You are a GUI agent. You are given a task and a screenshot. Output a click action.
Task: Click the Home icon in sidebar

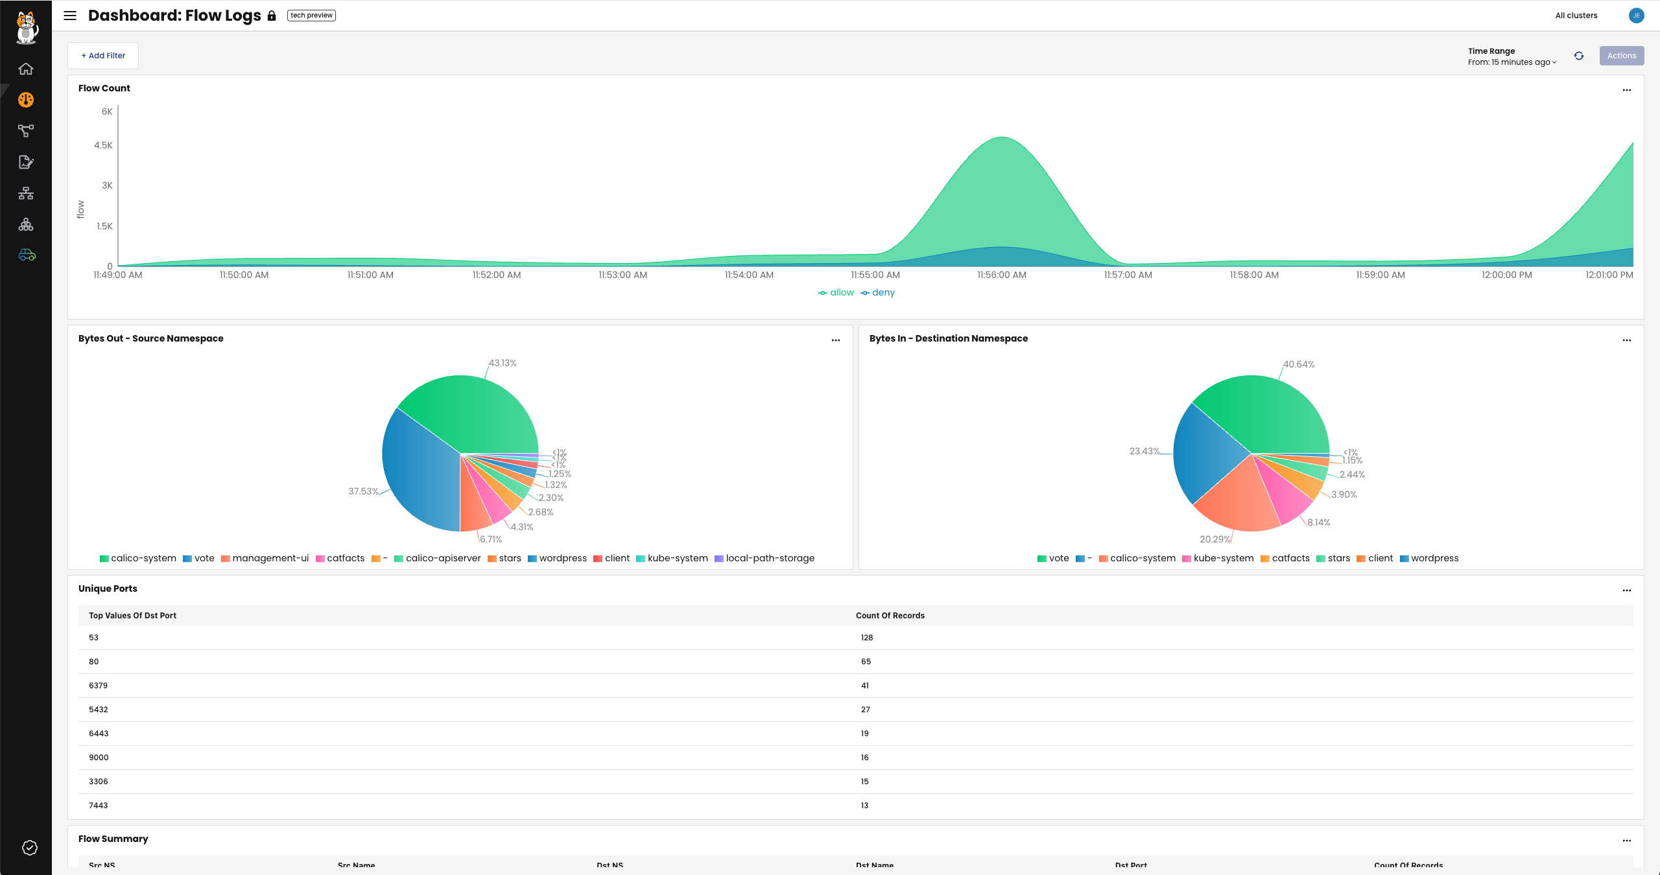coord(26,69)
